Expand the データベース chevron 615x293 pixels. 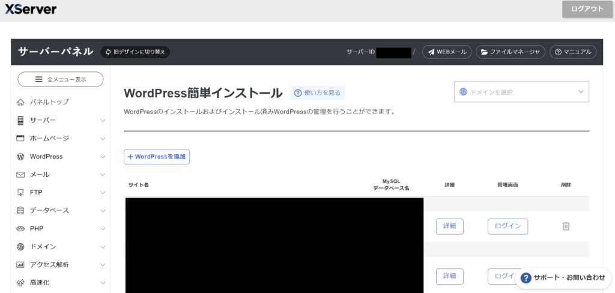(x=103, y=211)
